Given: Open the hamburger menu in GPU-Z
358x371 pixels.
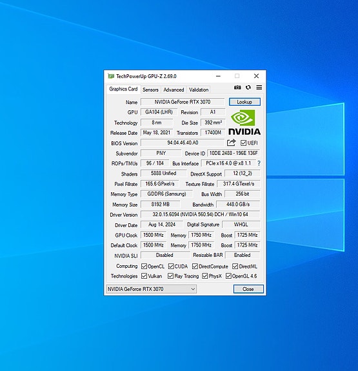Looking at the screenshot, I should coord(259,88).
